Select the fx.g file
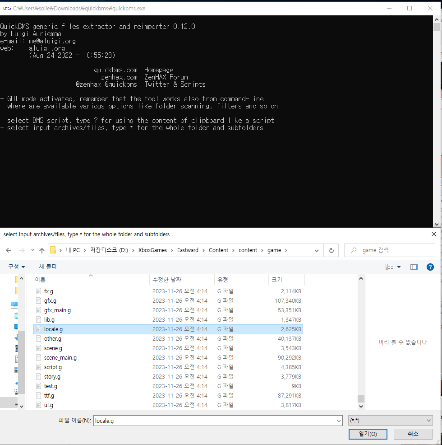 tap(168, 291)
